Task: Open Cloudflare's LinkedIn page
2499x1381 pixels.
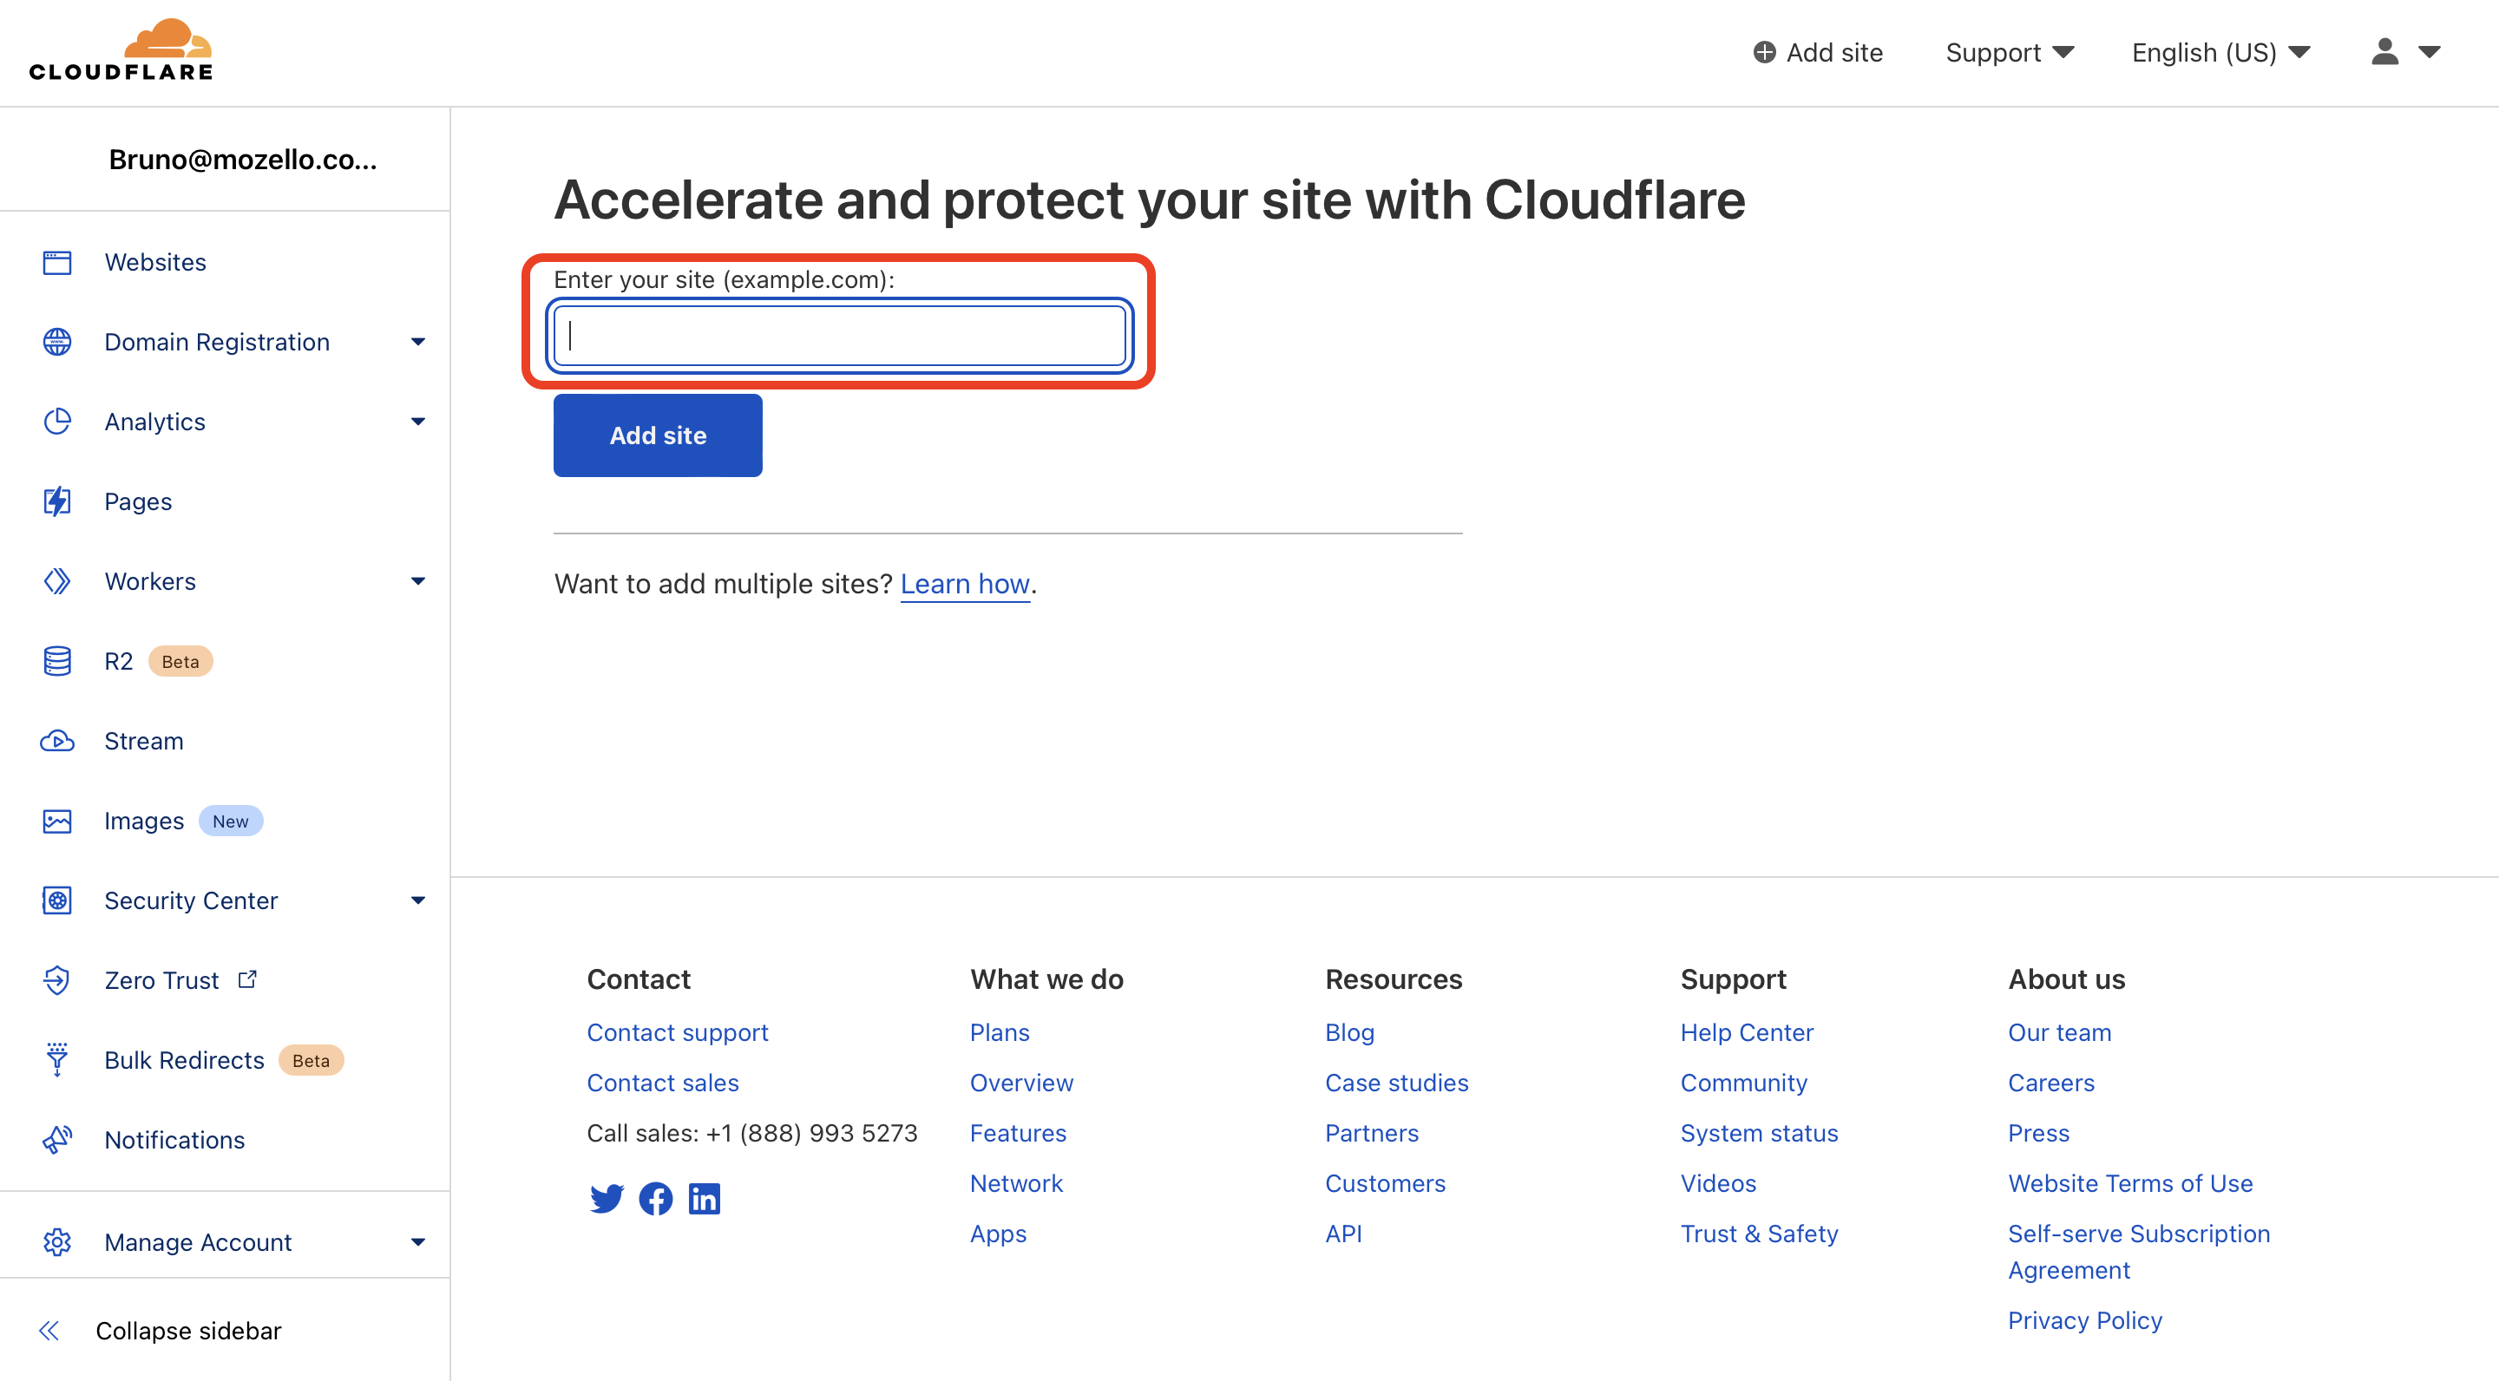Action: click(x=705, y=1199)
